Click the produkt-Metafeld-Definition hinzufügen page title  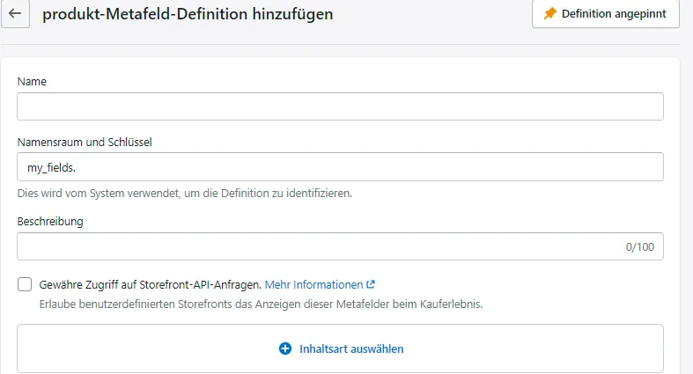point(188,15)
